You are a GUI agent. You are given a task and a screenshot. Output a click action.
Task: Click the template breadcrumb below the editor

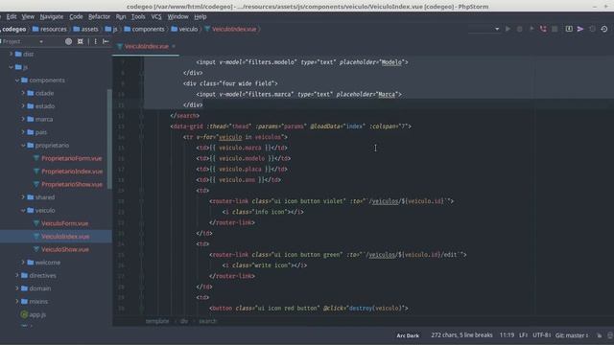tap(157, 321)
